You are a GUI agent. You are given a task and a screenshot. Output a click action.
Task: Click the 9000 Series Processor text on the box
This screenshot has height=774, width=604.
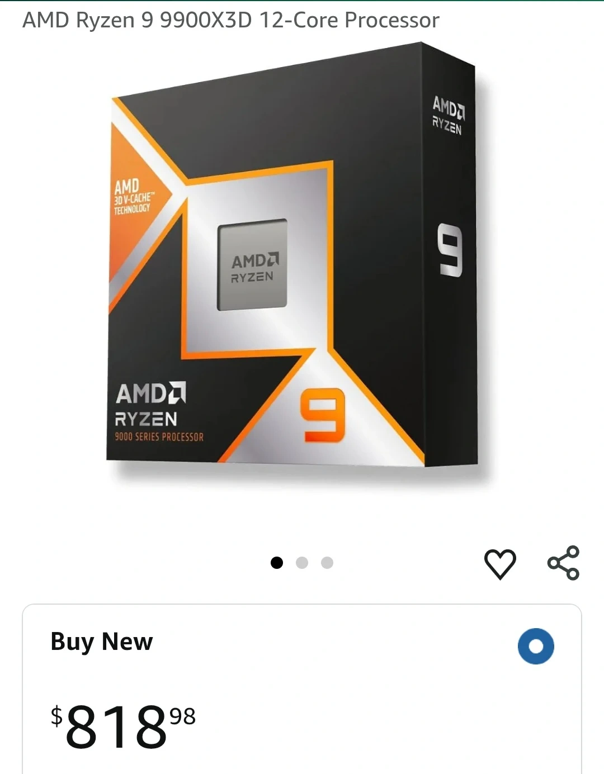click(x=159, y=436)
